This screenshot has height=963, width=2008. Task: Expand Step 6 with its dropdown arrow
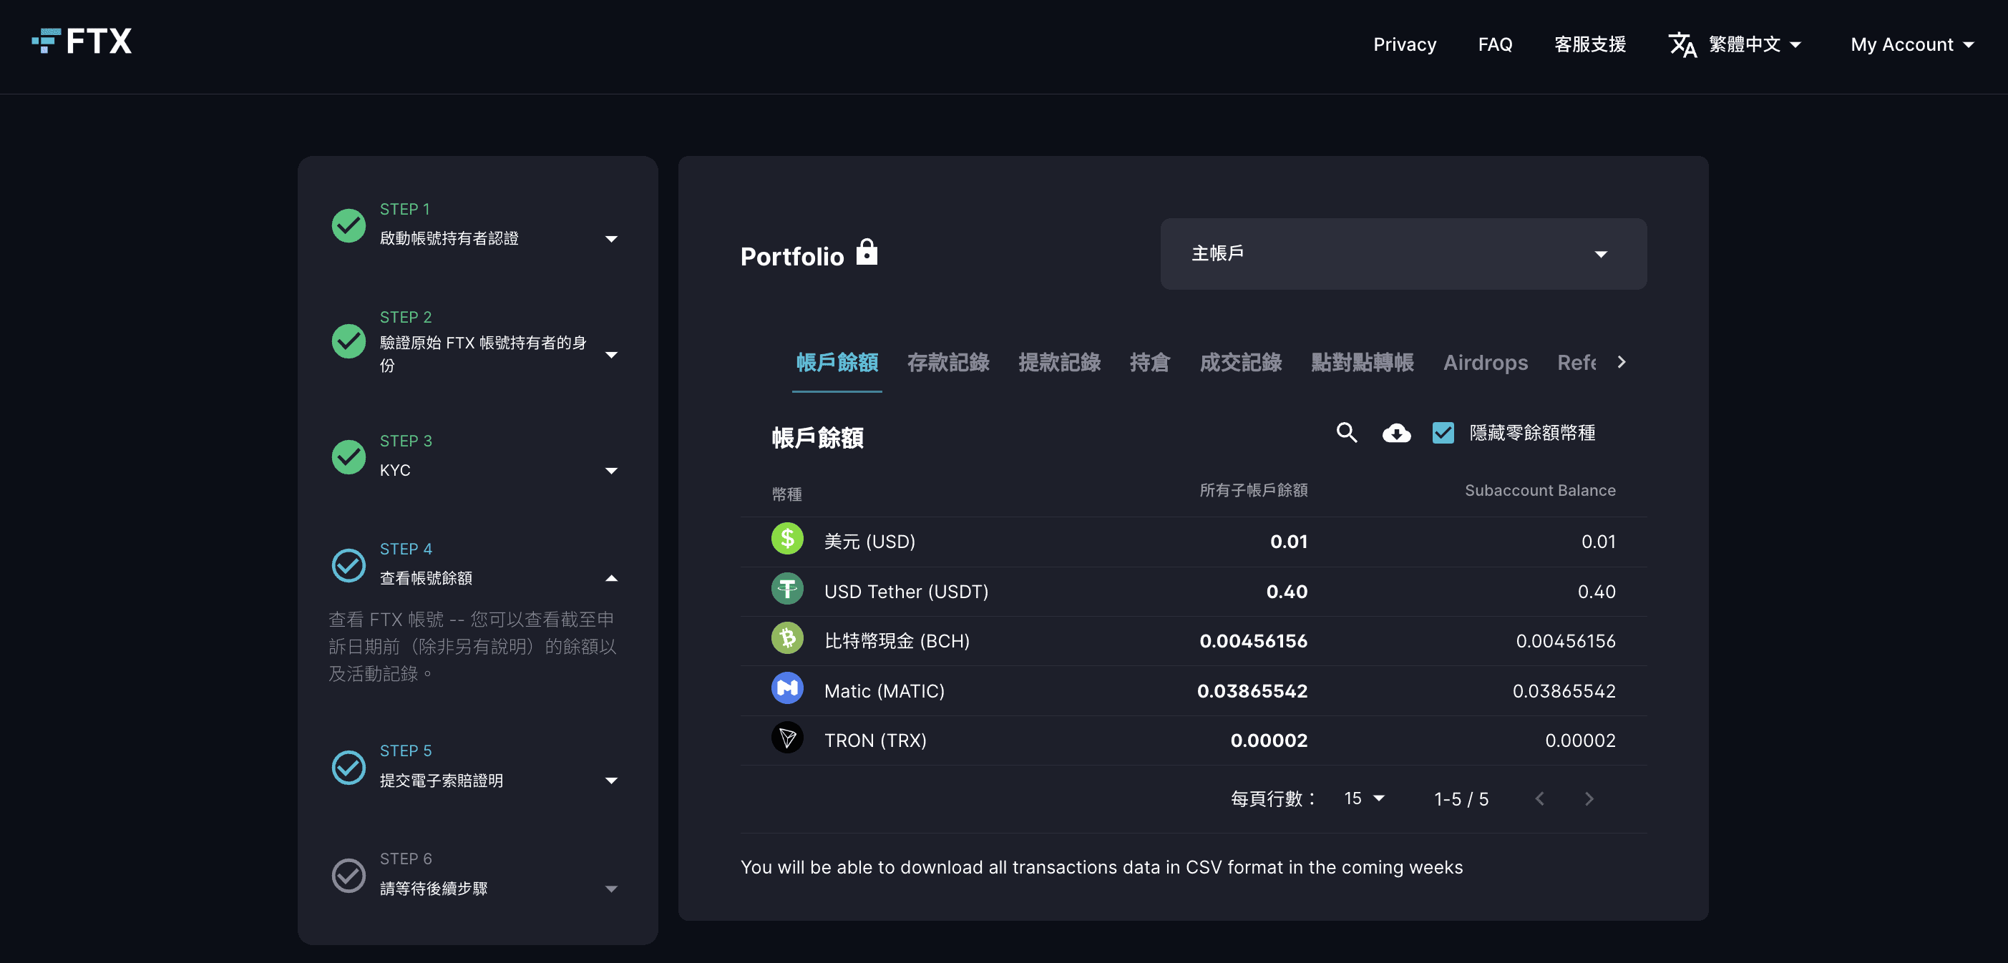pyautogui.click(x=611, y=889)
